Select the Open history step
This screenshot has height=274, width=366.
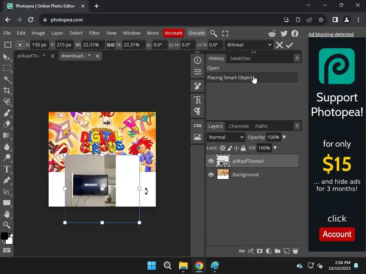point(252,68)
